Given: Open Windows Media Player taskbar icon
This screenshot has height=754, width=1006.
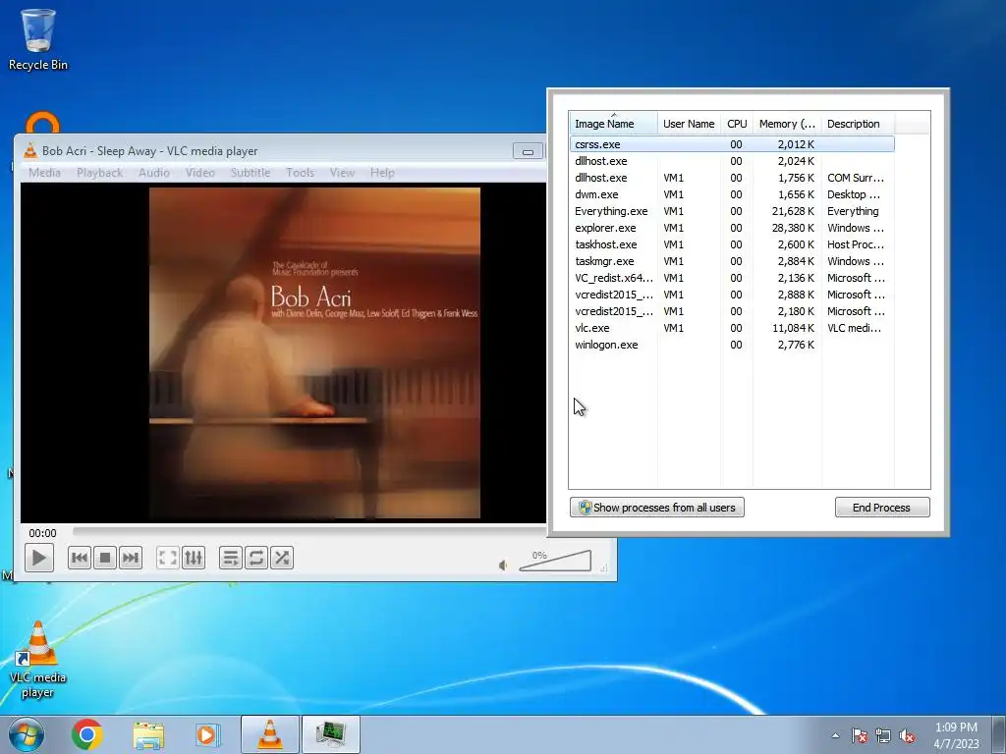Looking at the screenshot, I should (x=207, y=734).
